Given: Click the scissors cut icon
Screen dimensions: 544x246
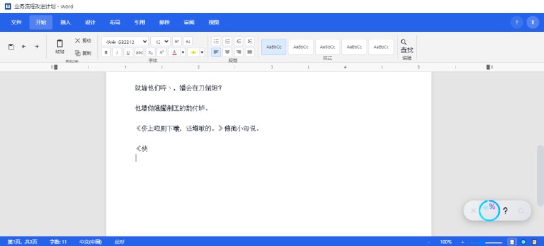Looking at the screenshot, I should [x=78, y=41].
